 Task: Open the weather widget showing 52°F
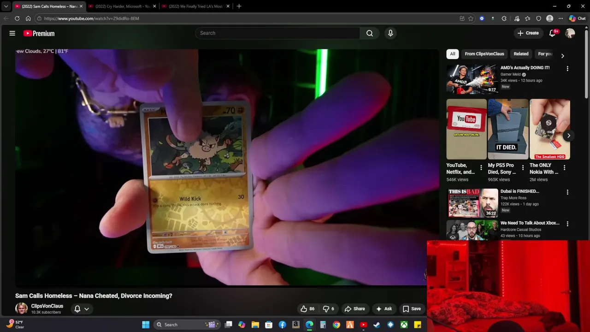point(16,325)
